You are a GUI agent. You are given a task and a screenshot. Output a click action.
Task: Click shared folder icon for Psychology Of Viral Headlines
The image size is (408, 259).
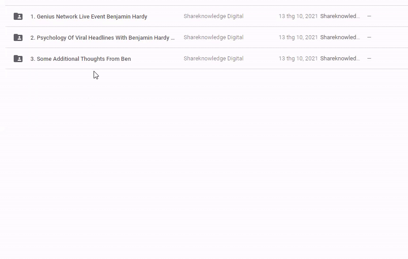pyautogui.click(x=18, y=37)
